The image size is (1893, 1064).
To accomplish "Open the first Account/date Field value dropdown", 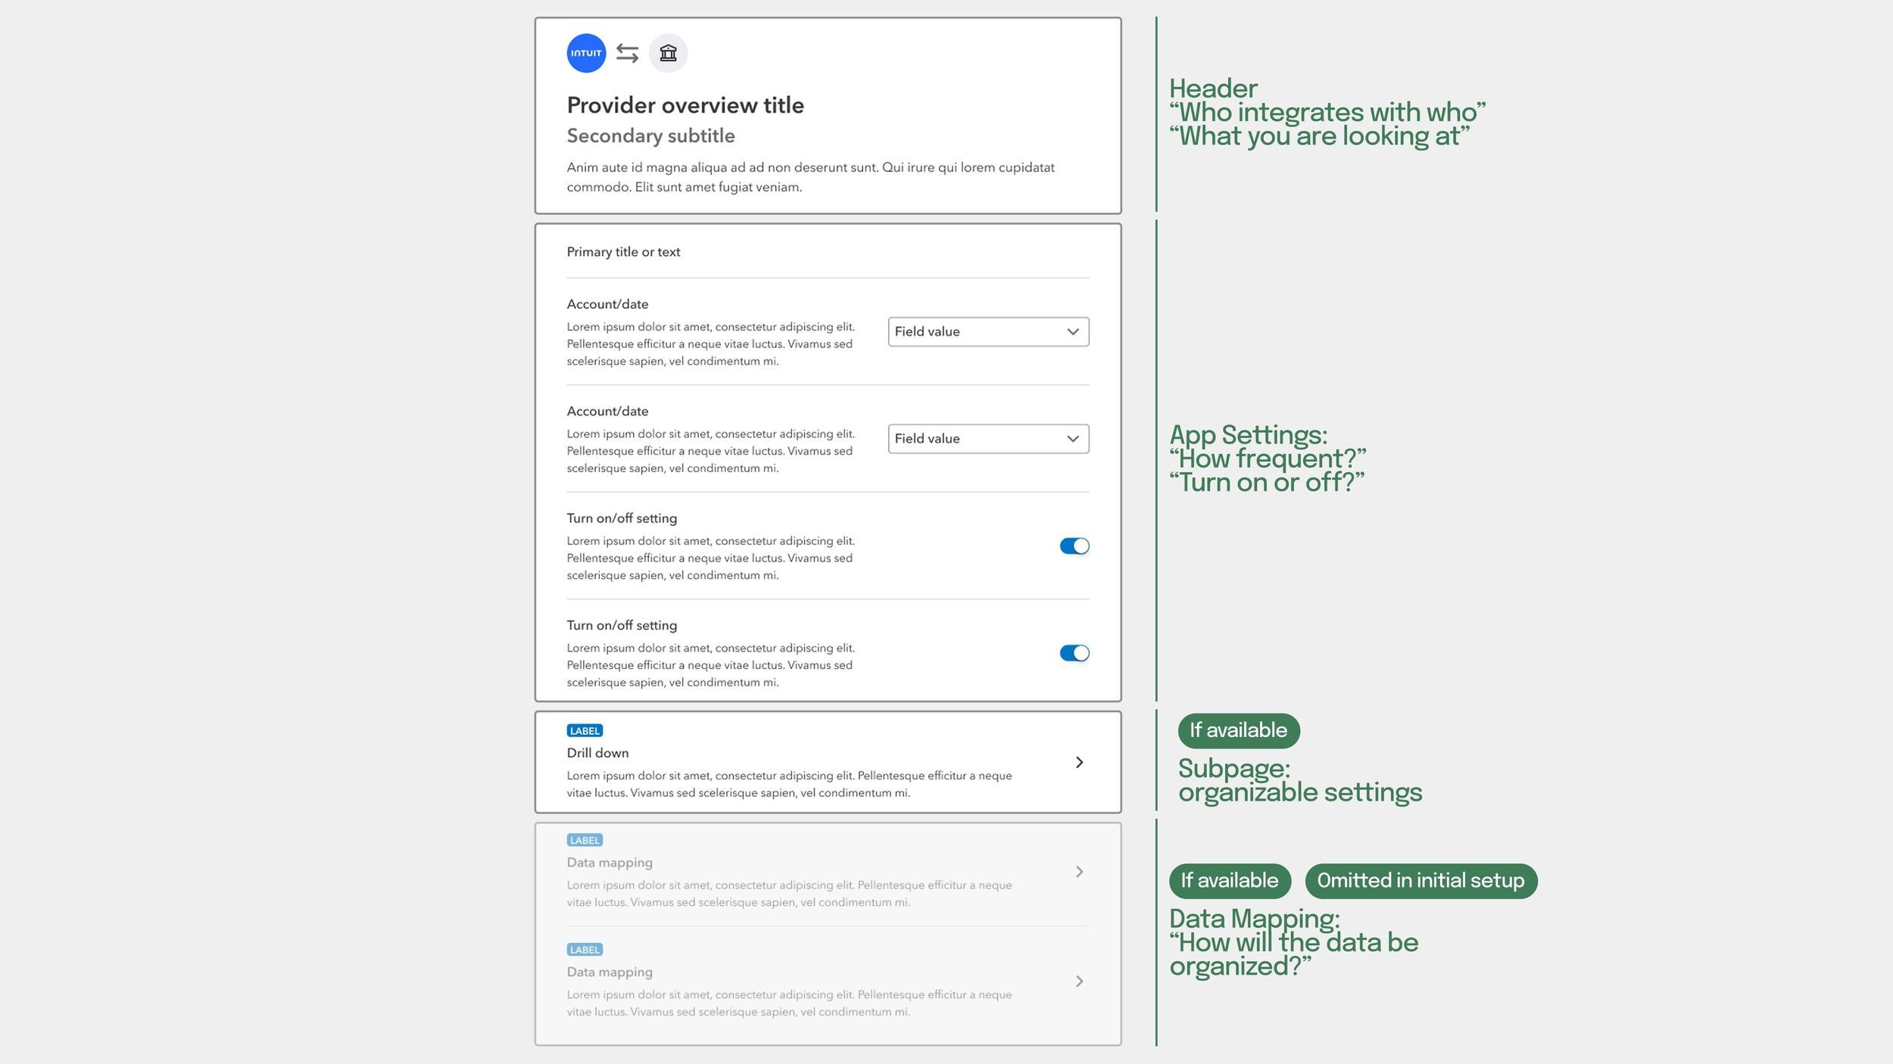I will [988, 331].
